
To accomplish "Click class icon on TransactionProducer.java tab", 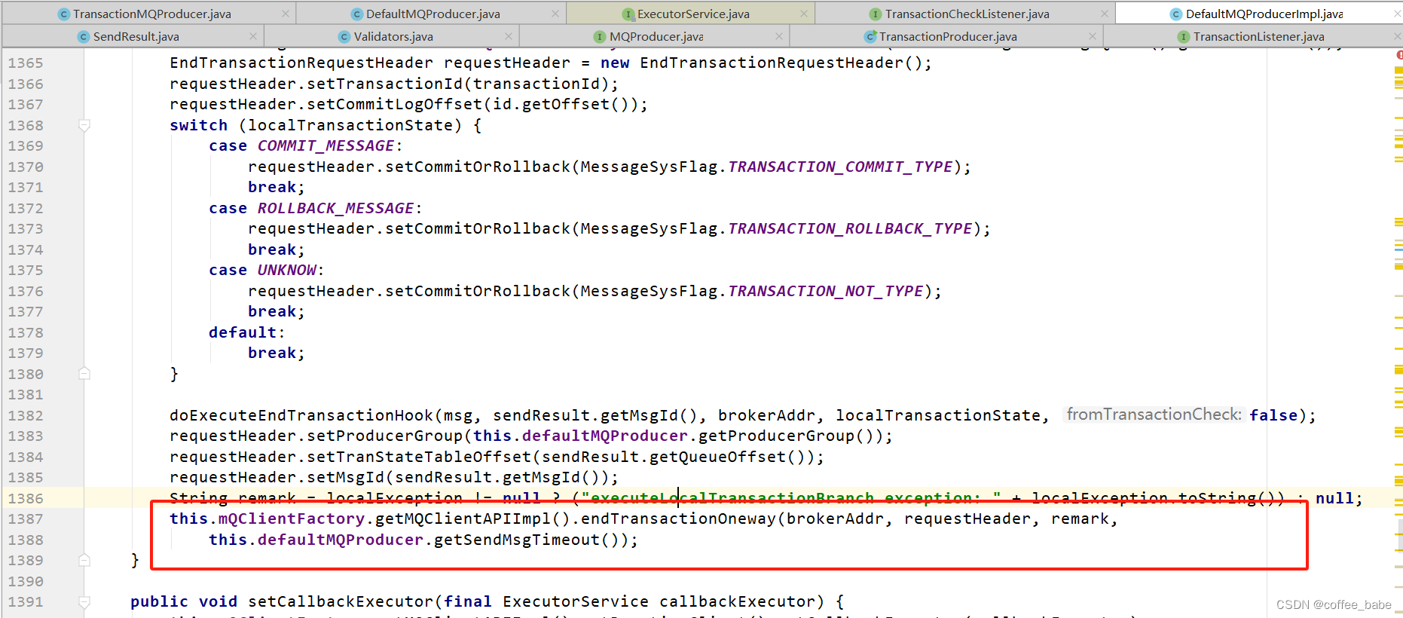I will click(x=870, y=37).
